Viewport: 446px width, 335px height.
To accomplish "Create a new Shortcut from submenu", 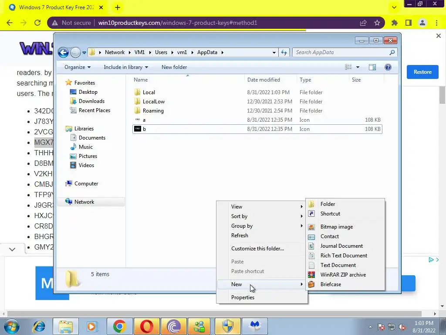I will pos(345,214).
